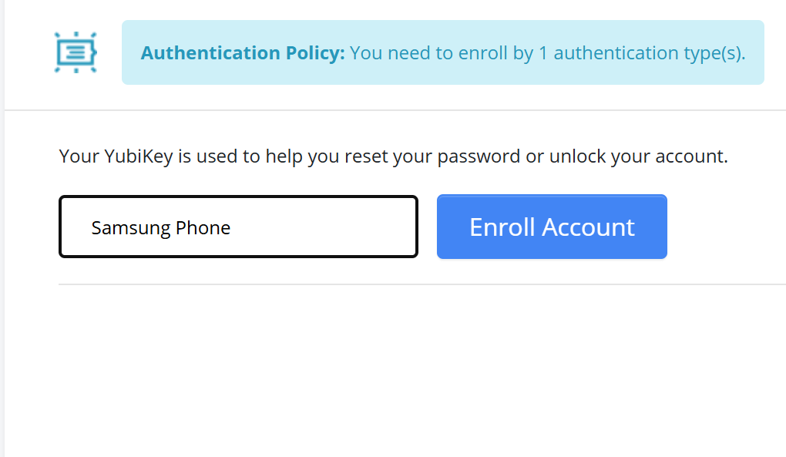The width and height of the screenshot is (786, 457).
Task: Click the word Account on blue button
Action: (589, 227)
